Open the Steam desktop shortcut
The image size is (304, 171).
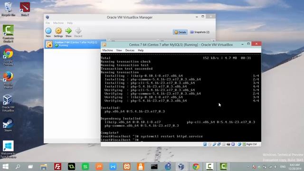8,124
